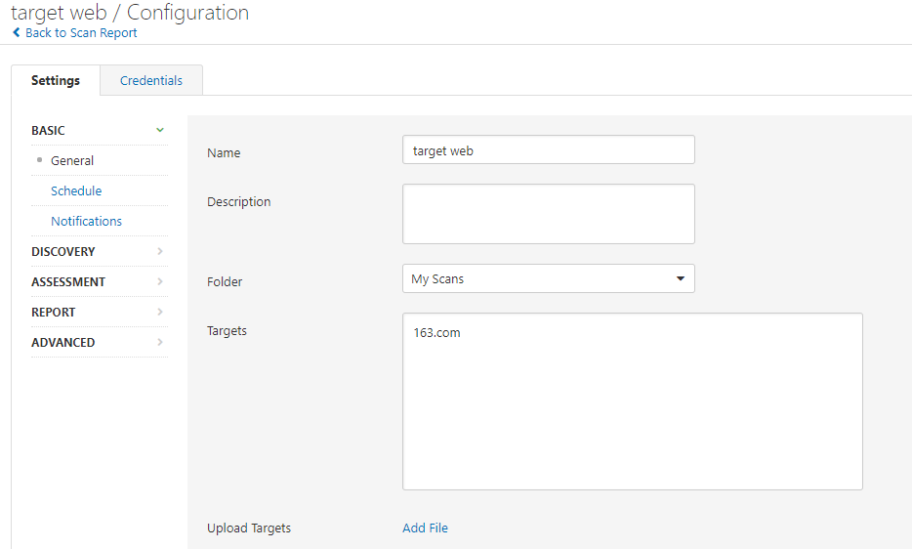
Task: Expand the ADVANCED section arrow
Action: click(x=160, y=342)
